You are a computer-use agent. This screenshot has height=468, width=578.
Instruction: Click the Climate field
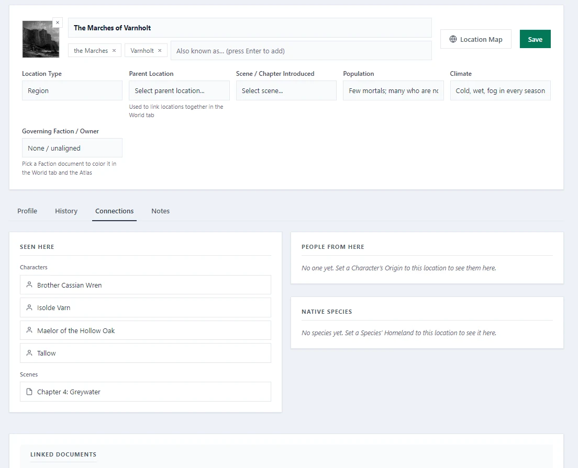click(x=500, y=90)
